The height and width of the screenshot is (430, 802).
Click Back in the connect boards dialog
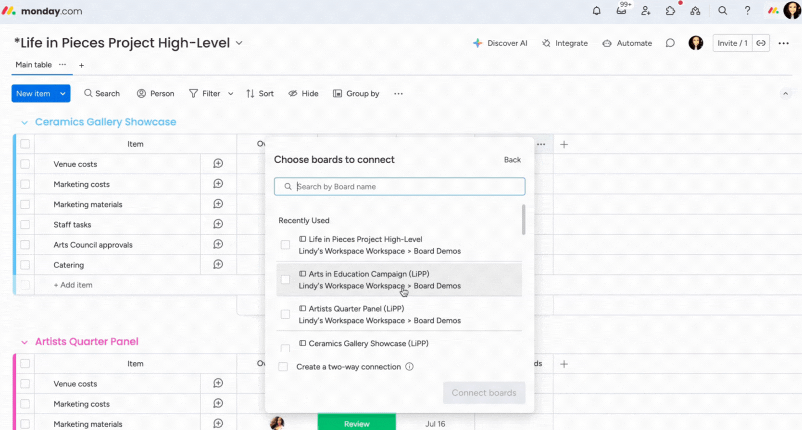[x=512, y=160]
